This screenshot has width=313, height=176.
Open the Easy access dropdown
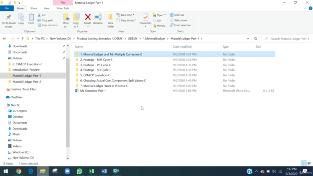tap(127, 20)
